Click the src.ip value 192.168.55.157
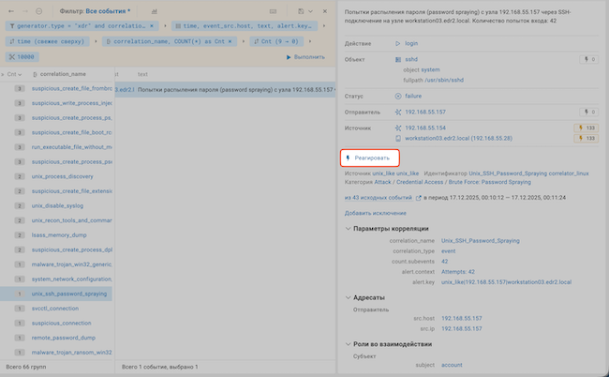Image resolution: width=609 pixels, height=377 pixels. tap(461, 329)
